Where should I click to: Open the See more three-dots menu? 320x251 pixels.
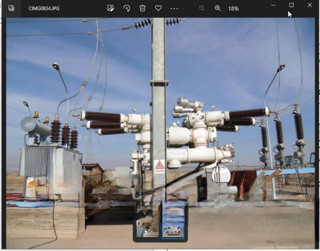pyautogui.click(x=174, y=8)
